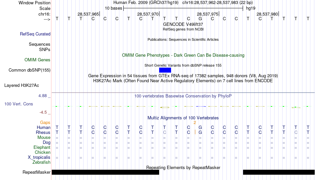
Task: Click the G base in Rhesus alignment row
Action: click(x=200, y=132)
